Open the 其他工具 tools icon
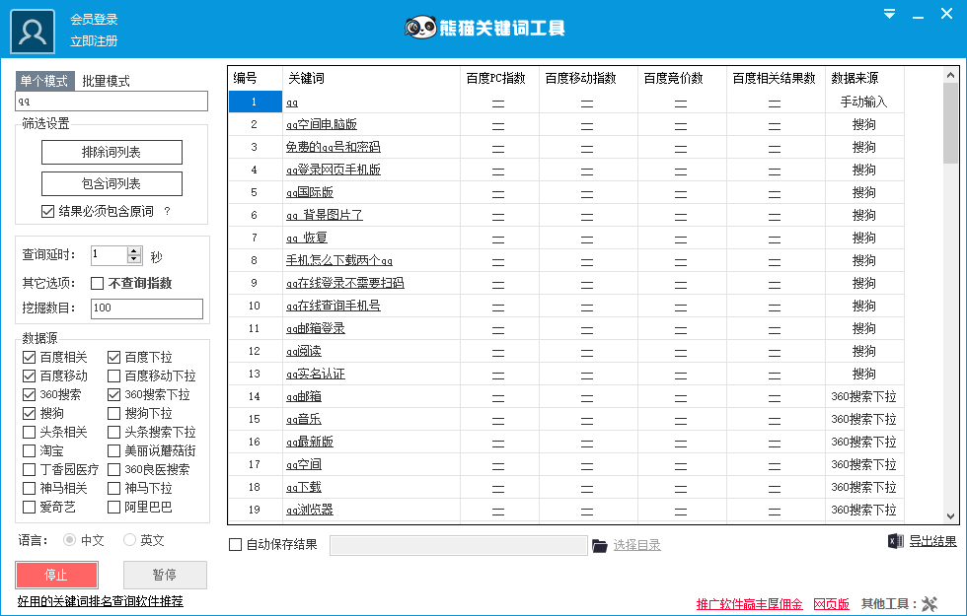This screenshot has height=616, width=967. click(x=930, y=604)
